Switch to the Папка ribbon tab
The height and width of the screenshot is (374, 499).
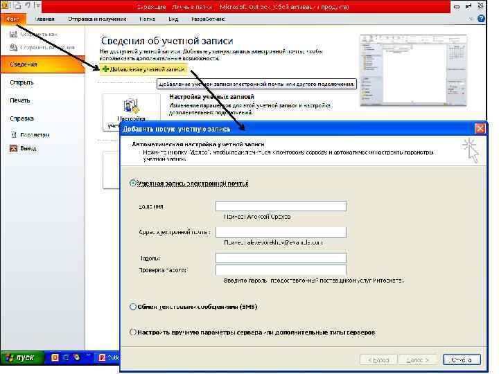(x=147, y=19)
